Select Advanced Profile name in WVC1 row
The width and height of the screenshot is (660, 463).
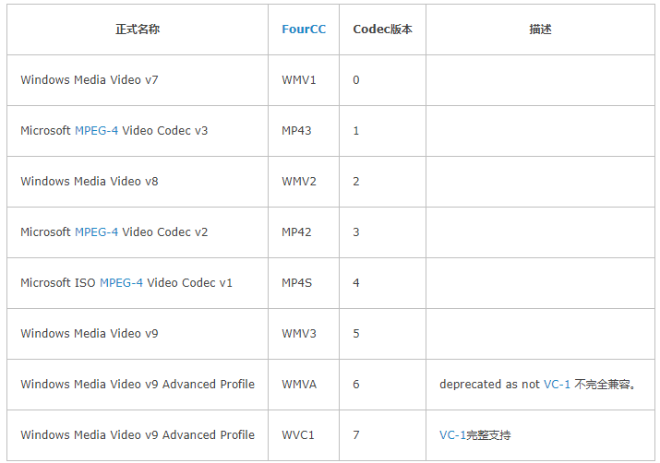[138, 435]
